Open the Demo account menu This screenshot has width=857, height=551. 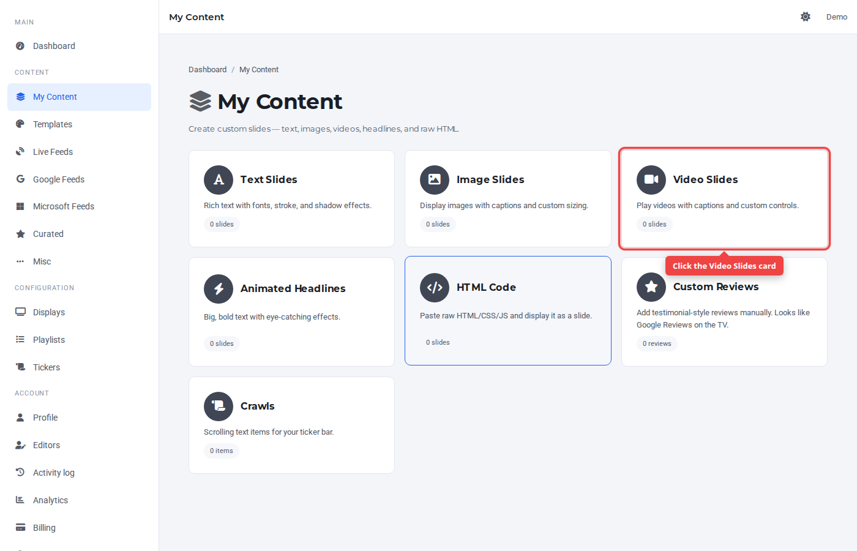pos(837,17)
